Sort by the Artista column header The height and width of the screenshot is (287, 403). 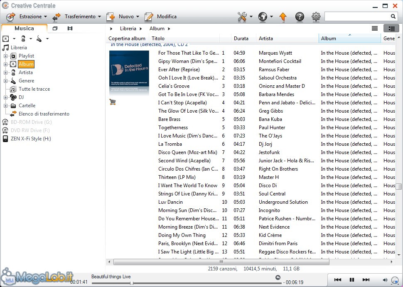pyautogui.click(x=287, y=39)
